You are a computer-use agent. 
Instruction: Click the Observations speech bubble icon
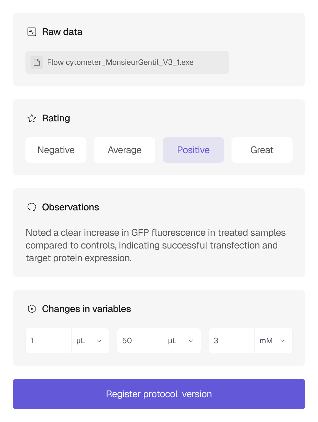tap(32, 207)
